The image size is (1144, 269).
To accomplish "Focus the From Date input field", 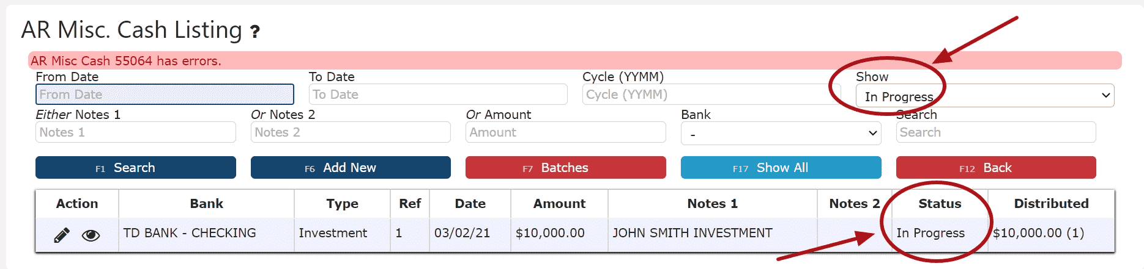I will (165, 95).
